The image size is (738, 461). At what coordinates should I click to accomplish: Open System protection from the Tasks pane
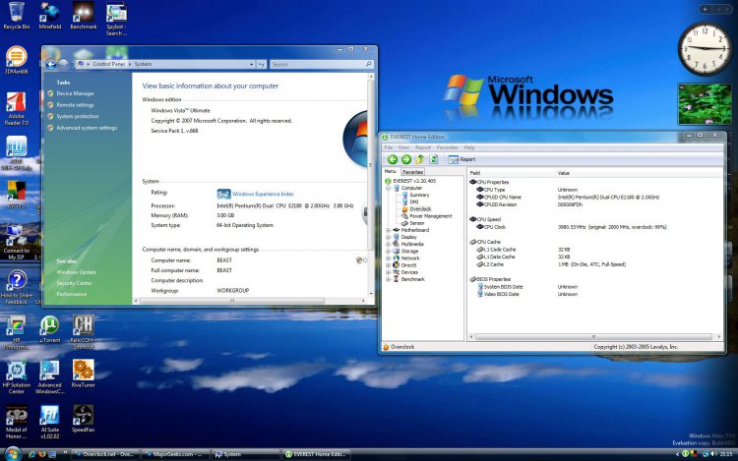78,116
